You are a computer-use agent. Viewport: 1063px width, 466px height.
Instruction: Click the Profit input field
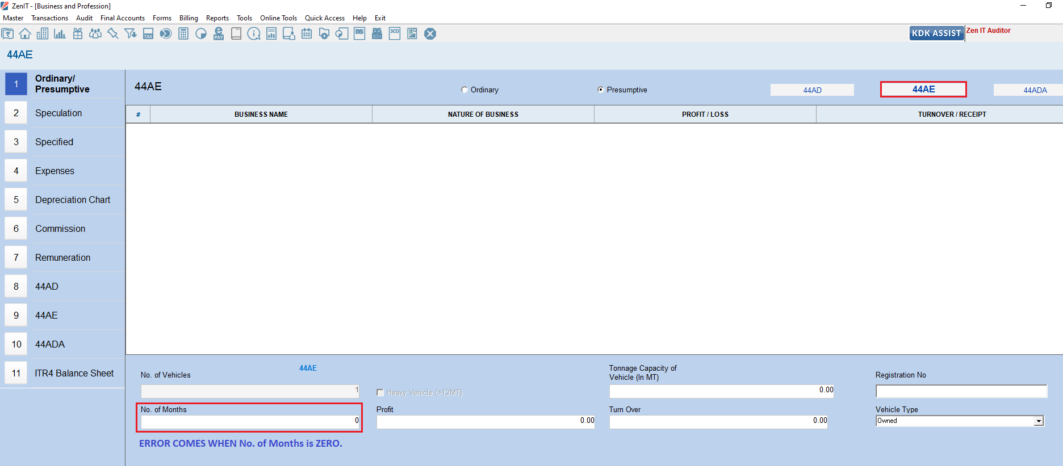tap(486, 421)
